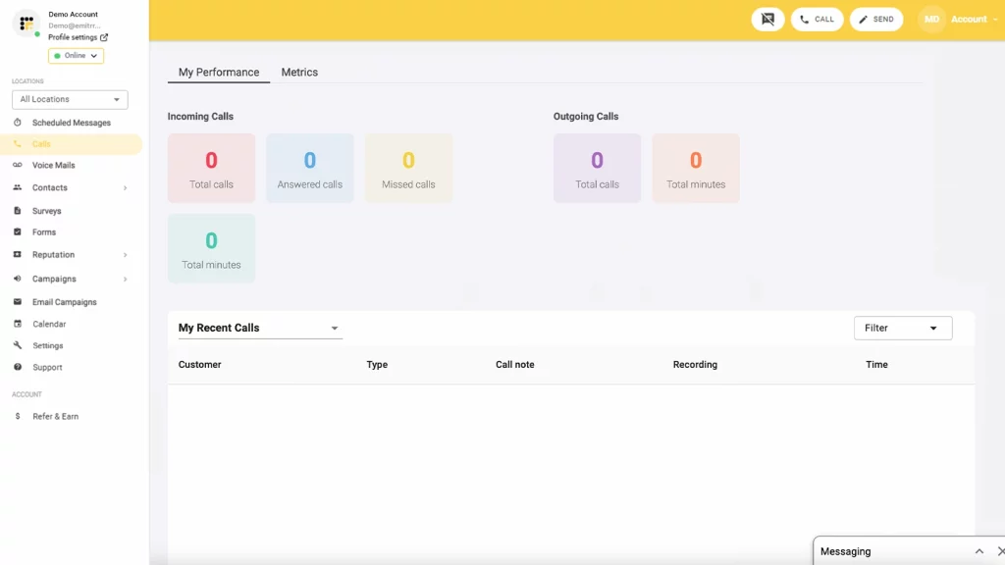Click the Email Campaigns envelope icon

[18, 302]
